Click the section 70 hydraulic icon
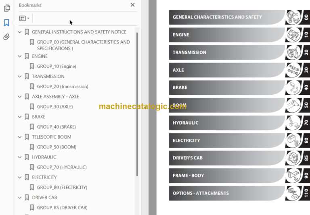 coord(293,123)
